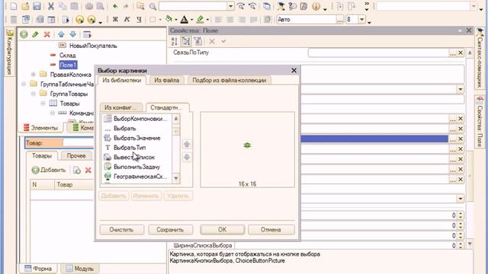Open file via the folder toolbar icon
Viewport: 488px width, 274px height.
coord(25,6)
